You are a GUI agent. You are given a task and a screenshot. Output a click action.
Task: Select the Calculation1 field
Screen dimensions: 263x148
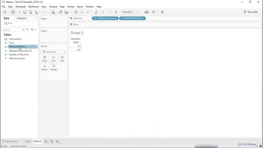point(15,39)
